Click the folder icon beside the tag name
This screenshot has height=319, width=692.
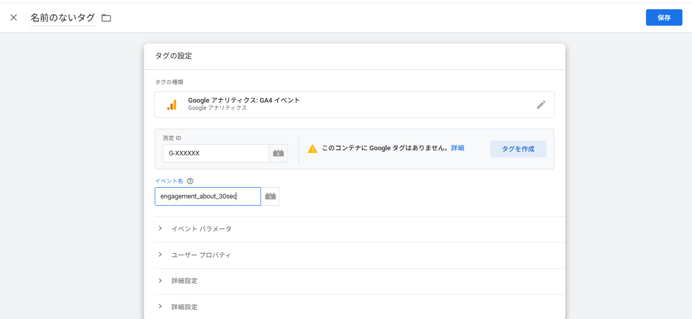(106, 18)
